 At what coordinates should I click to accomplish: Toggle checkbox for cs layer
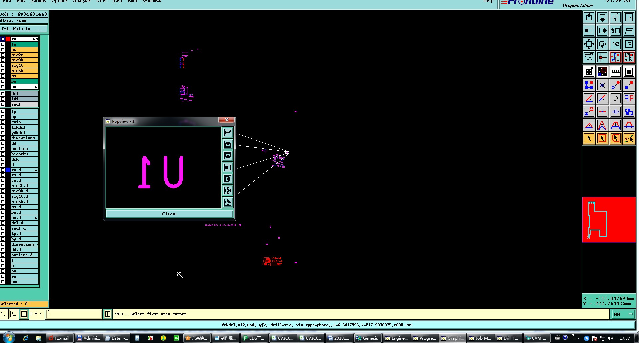(x=3, y=50)
